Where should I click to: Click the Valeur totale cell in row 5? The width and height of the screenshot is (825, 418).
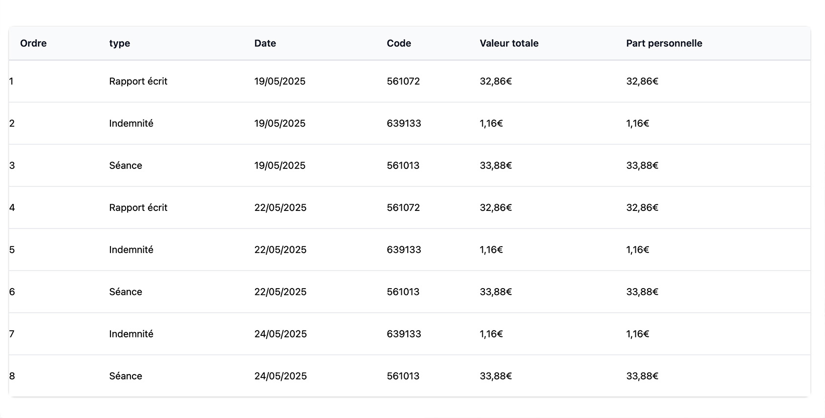[x=491, y=250]
